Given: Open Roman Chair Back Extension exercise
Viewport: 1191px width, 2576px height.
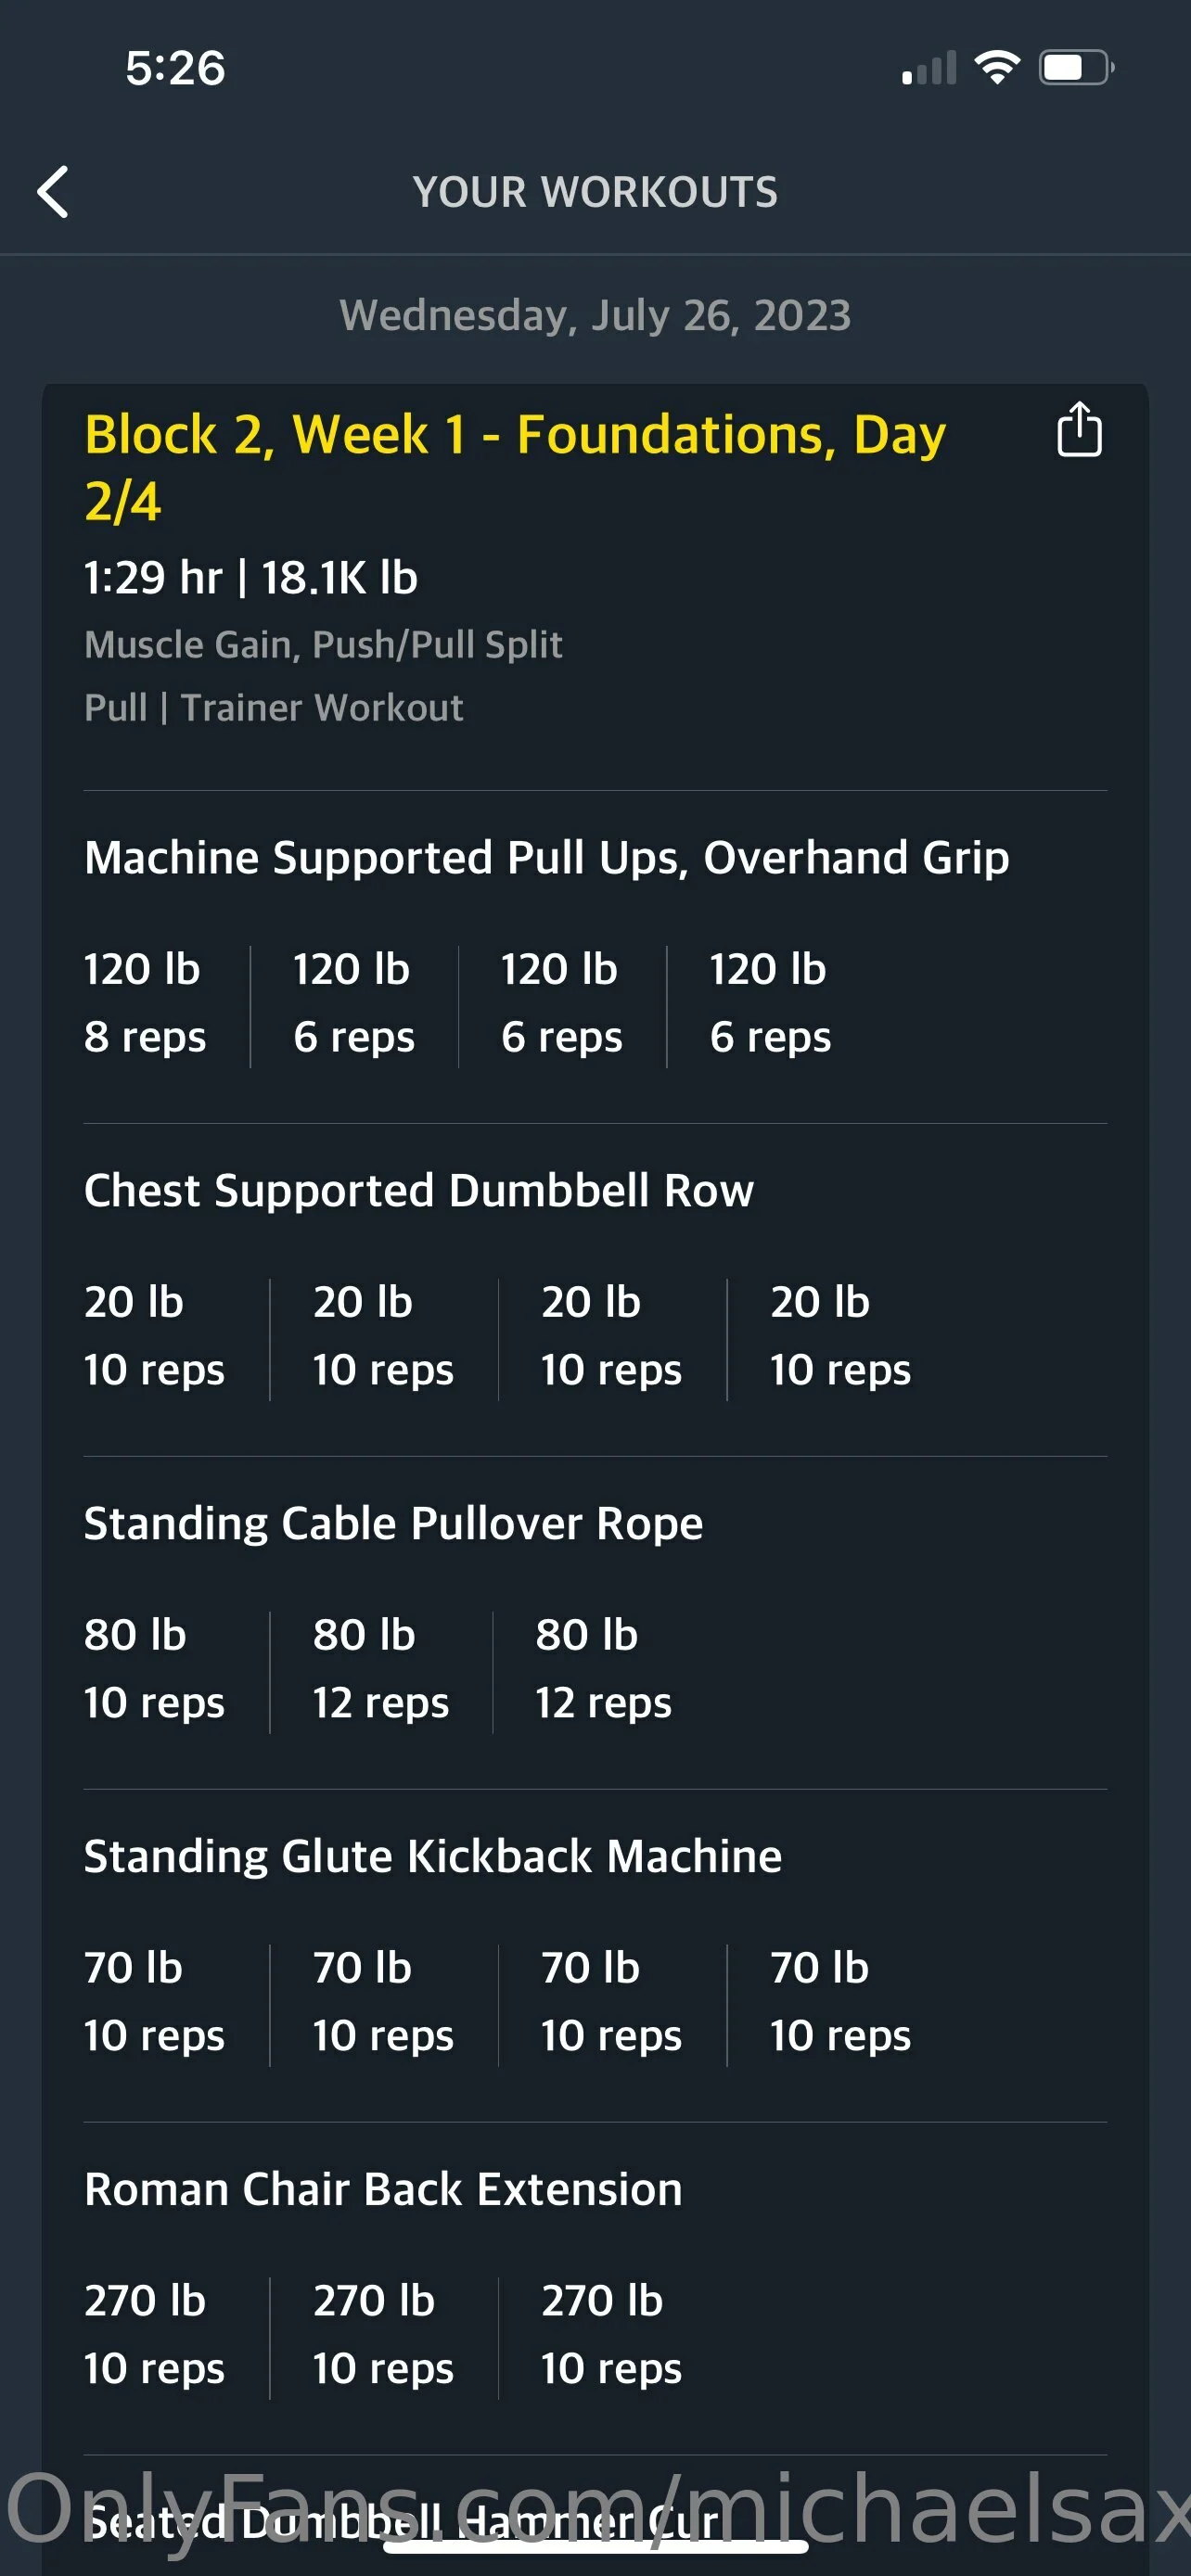Looking at the screenshot, I should coord(383,2190).
